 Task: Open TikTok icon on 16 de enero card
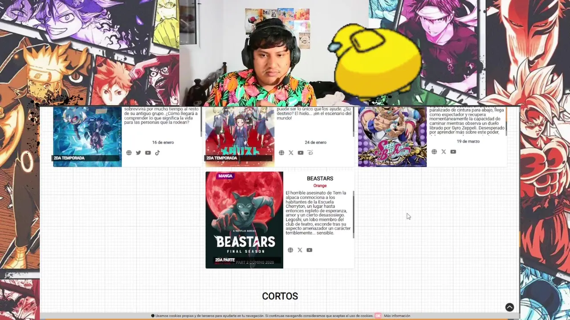tap(157, 153)
